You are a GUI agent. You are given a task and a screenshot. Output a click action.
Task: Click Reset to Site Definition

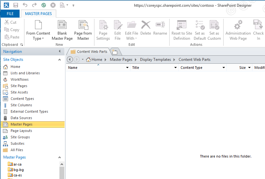tap(182, 30)
